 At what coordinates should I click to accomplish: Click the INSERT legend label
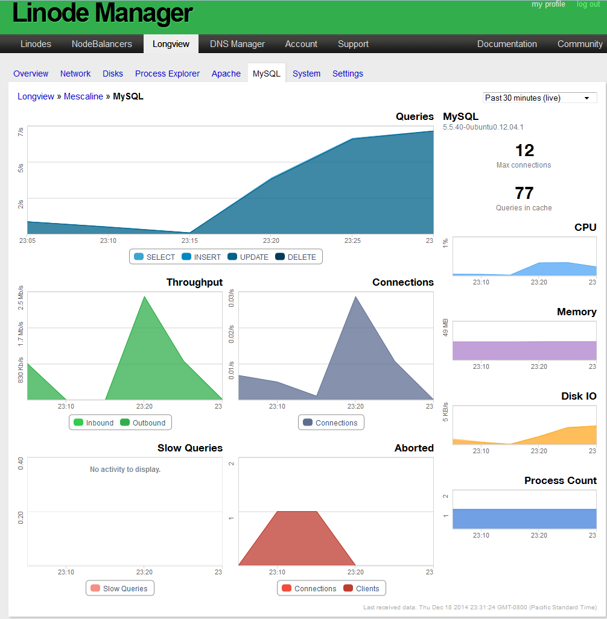208,257
